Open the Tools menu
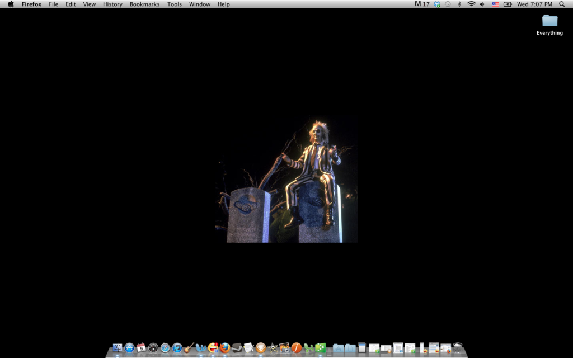Image resolution: width=573 pixels, height=358 pixels. pyautogui.click(x=175, y=4)
